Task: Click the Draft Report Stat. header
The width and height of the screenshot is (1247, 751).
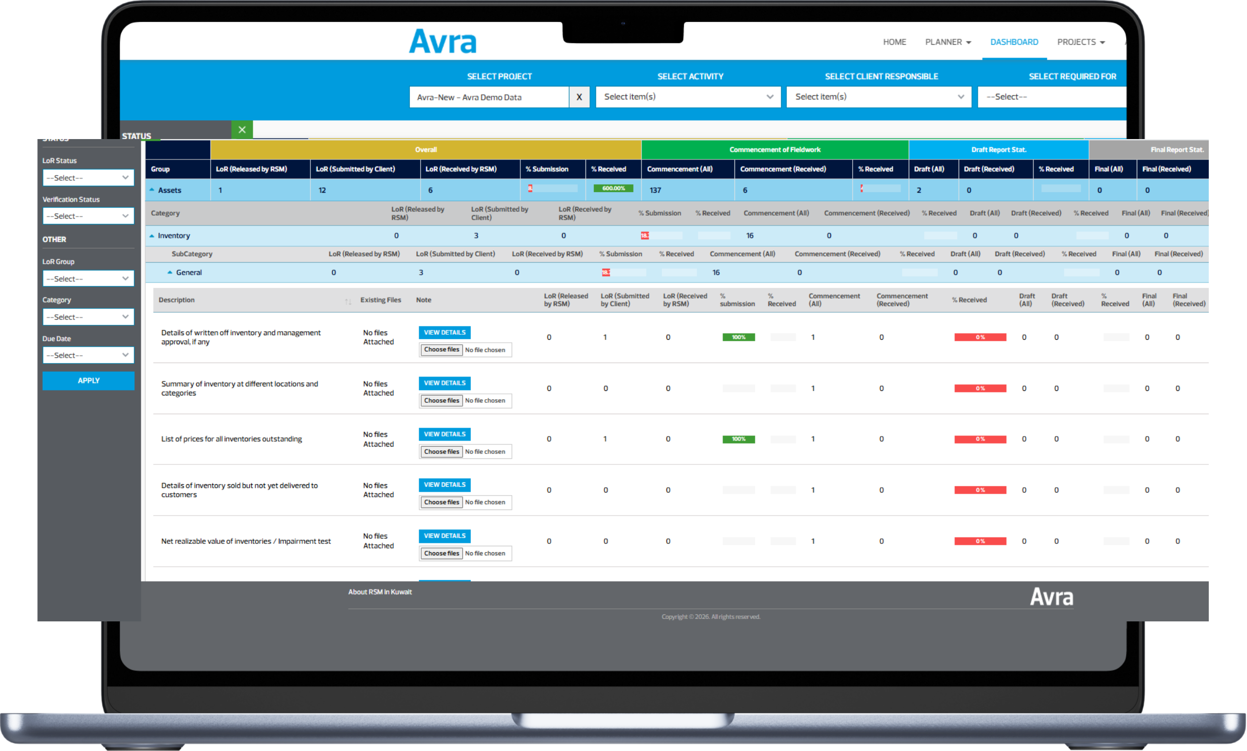Action: tap(999, 150)
